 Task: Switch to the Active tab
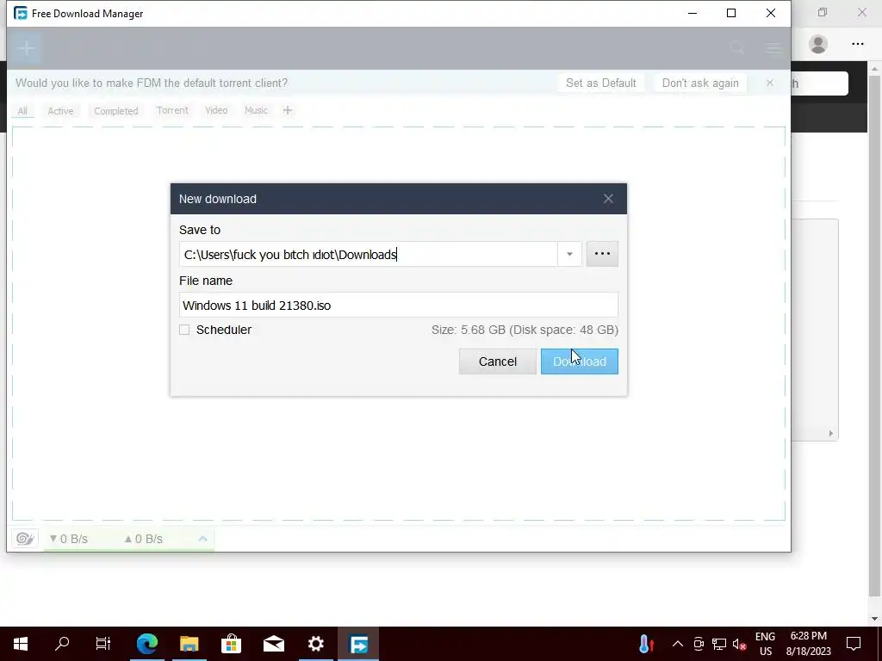coord(61,111)
